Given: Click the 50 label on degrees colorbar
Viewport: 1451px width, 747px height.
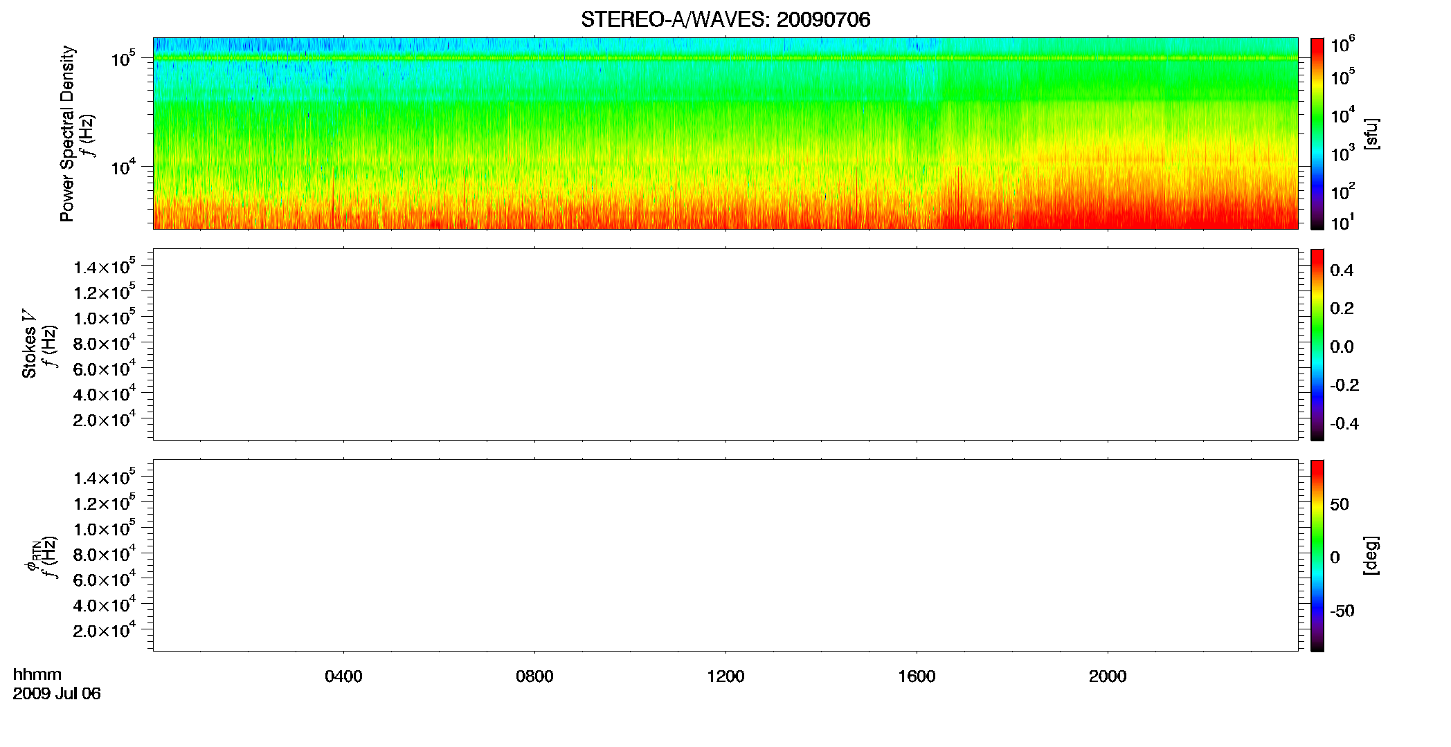Looking at the screenshot, I should point(1340,504).
